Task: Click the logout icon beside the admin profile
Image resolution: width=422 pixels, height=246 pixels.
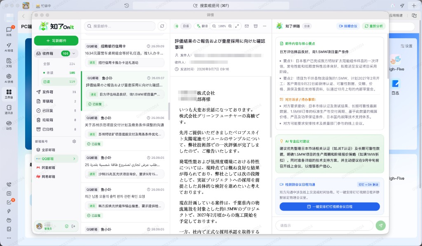Action: pyautogui.click(x=73, y=226)
